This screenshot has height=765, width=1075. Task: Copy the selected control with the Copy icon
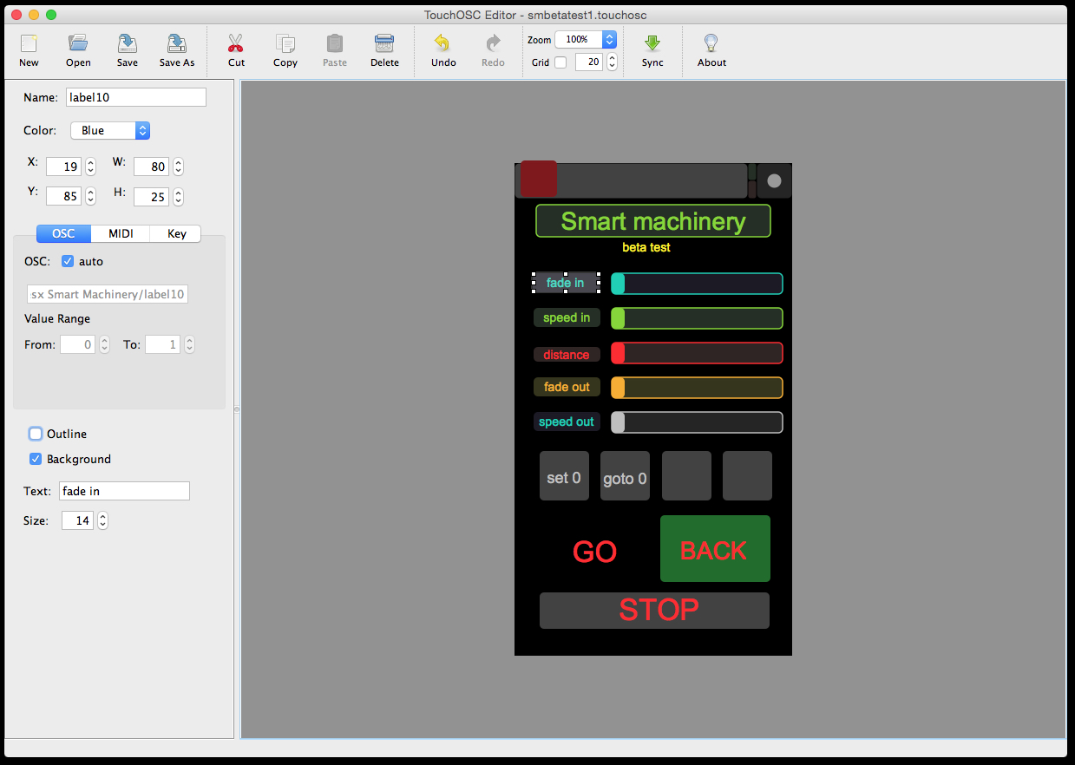click(x=285, y=43)
